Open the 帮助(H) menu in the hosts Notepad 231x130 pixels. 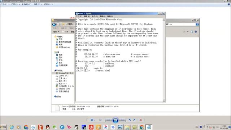pyautogui.click(x=110, y=16)
